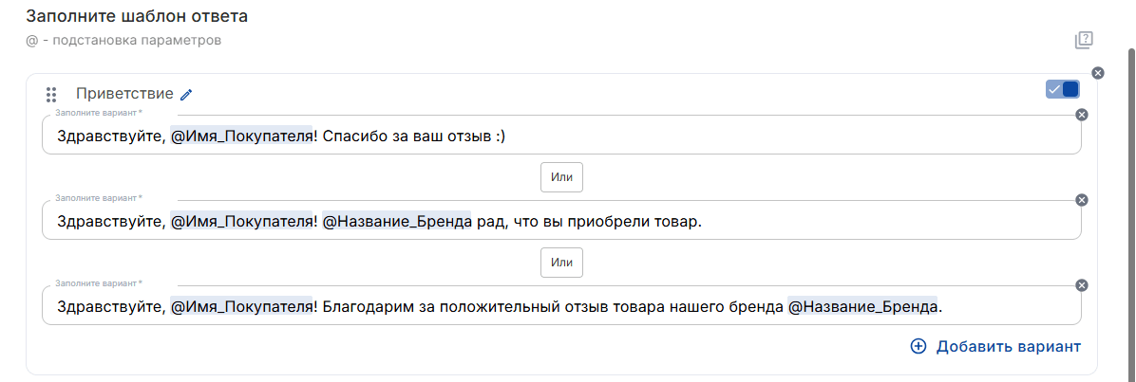Click the variant field 'Спасибо за ваш отзыв :)'
This screenshot has width=1136, height=382.
point(561,136)
